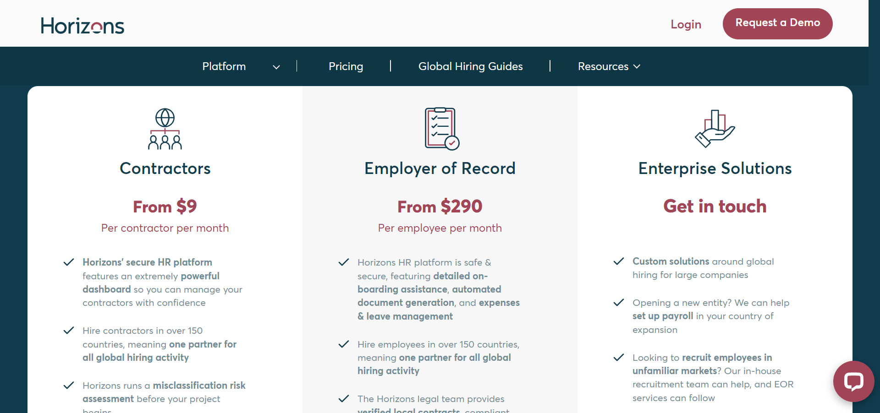Viewport: 880px width, 413px height.
Task: Click the From $9 contractor price
Action: point(165,206)
